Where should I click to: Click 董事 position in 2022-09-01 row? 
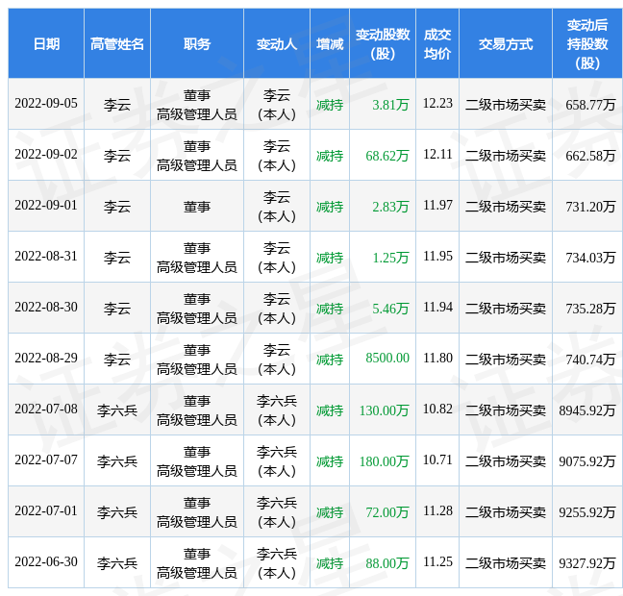(197, 207)
